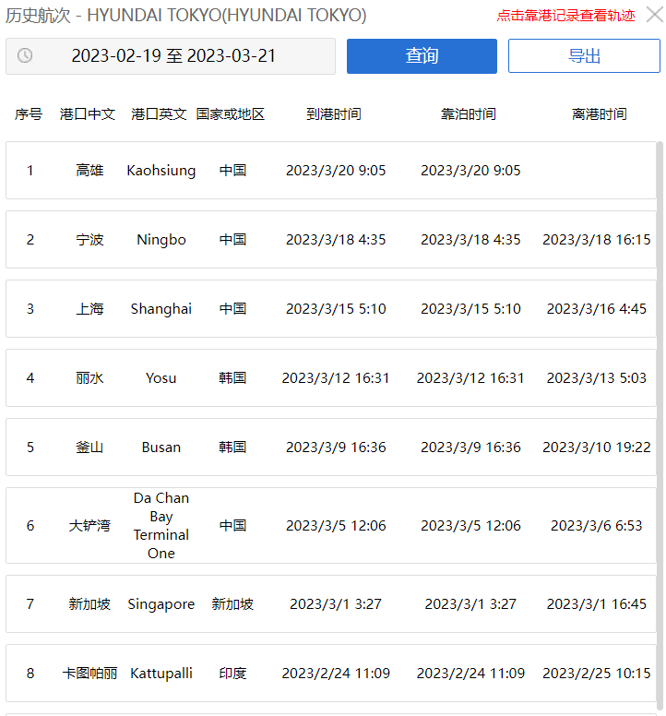Click departure time 2023/3/10 19:22

[x=596, y=447]
